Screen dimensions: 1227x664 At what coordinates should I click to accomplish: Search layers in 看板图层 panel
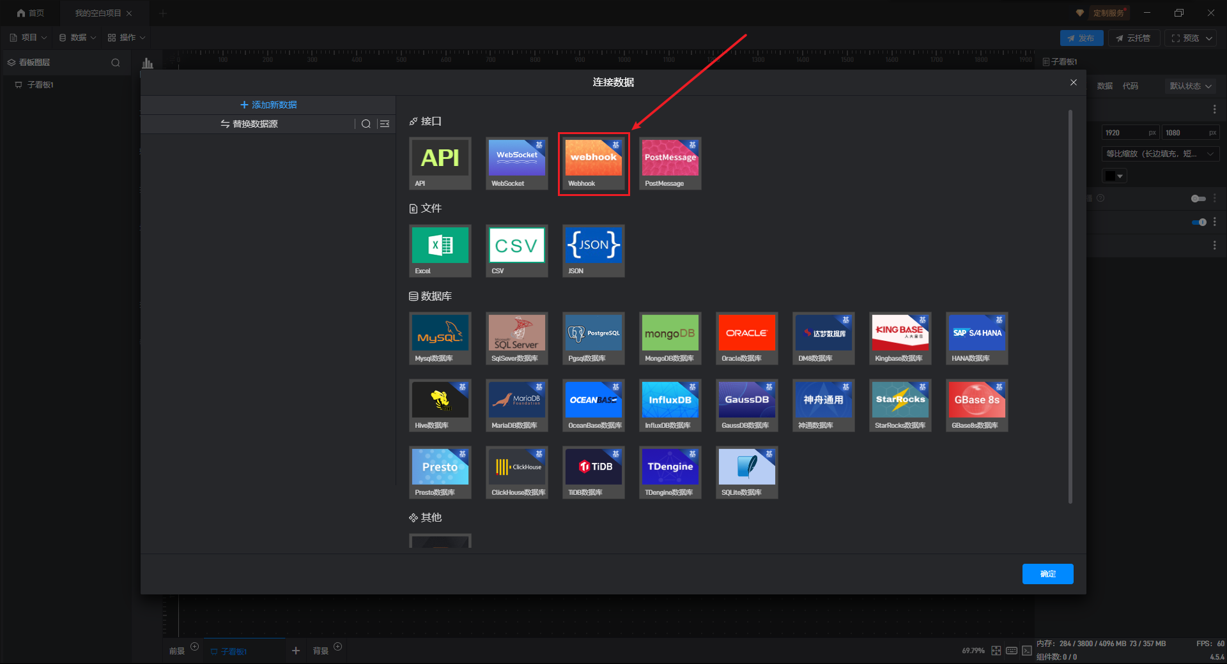tap(116, 63)
